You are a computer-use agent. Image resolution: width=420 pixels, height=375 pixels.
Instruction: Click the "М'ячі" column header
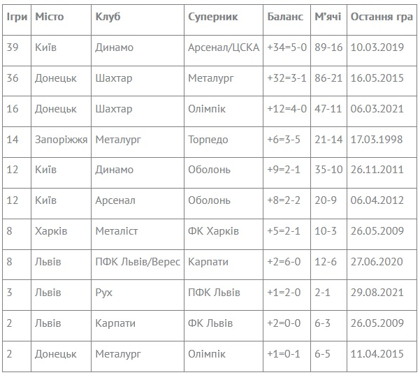[328, 16]
